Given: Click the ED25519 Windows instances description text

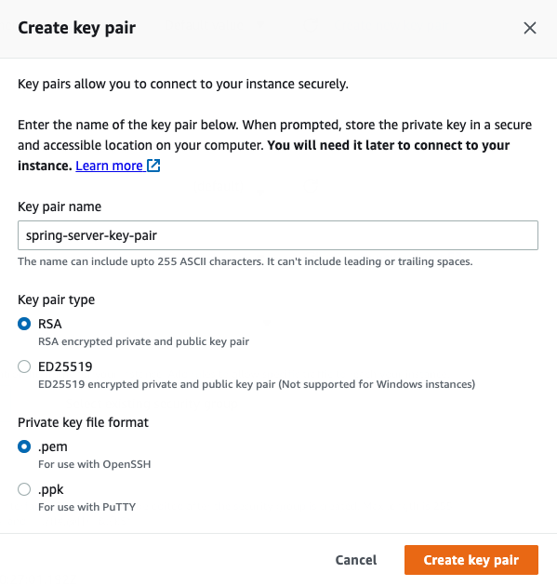Looking at the screenshot, I should [257, 384].
